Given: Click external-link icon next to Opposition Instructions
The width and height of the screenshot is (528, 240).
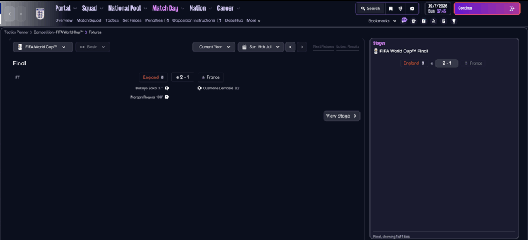Looking at the screenshot, I should (x=219, y=20).
